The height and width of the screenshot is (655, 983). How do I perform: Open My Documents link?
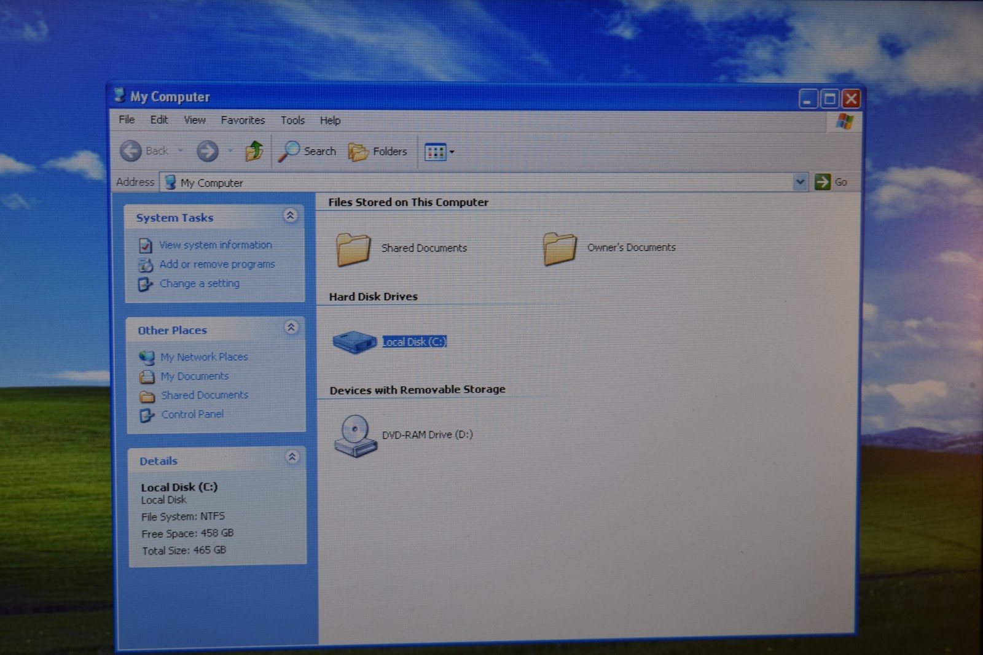tap(195, 376)
